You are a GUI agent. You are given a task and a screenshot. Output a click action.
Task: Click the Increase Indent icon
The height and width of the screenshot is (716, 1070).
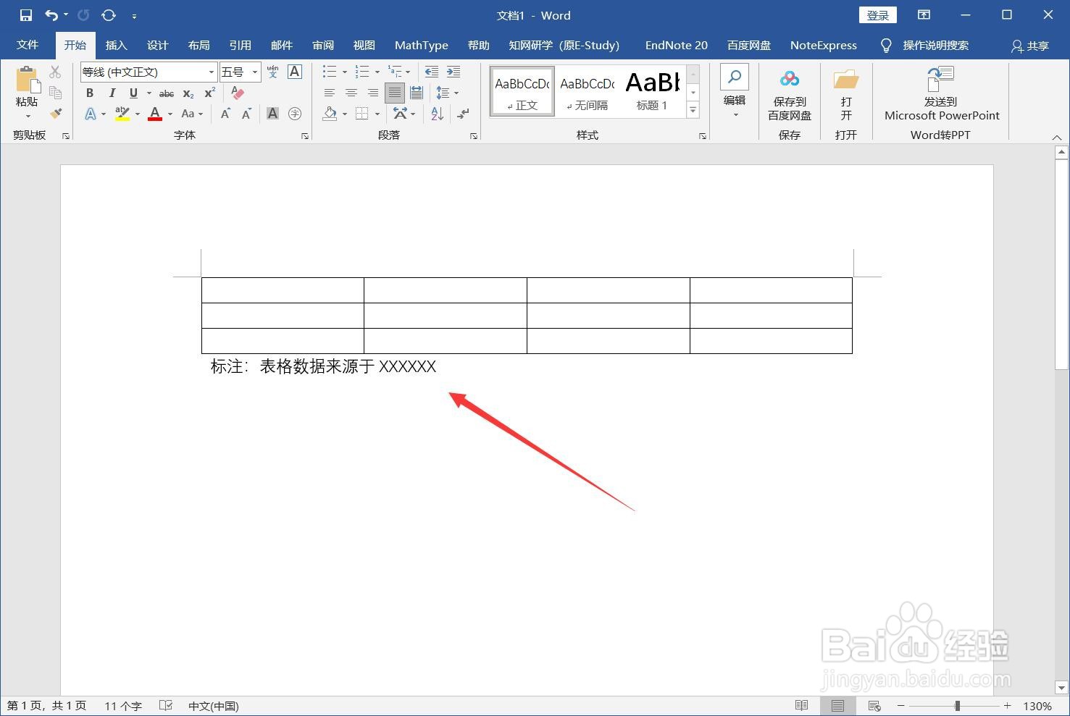[454, 72]
